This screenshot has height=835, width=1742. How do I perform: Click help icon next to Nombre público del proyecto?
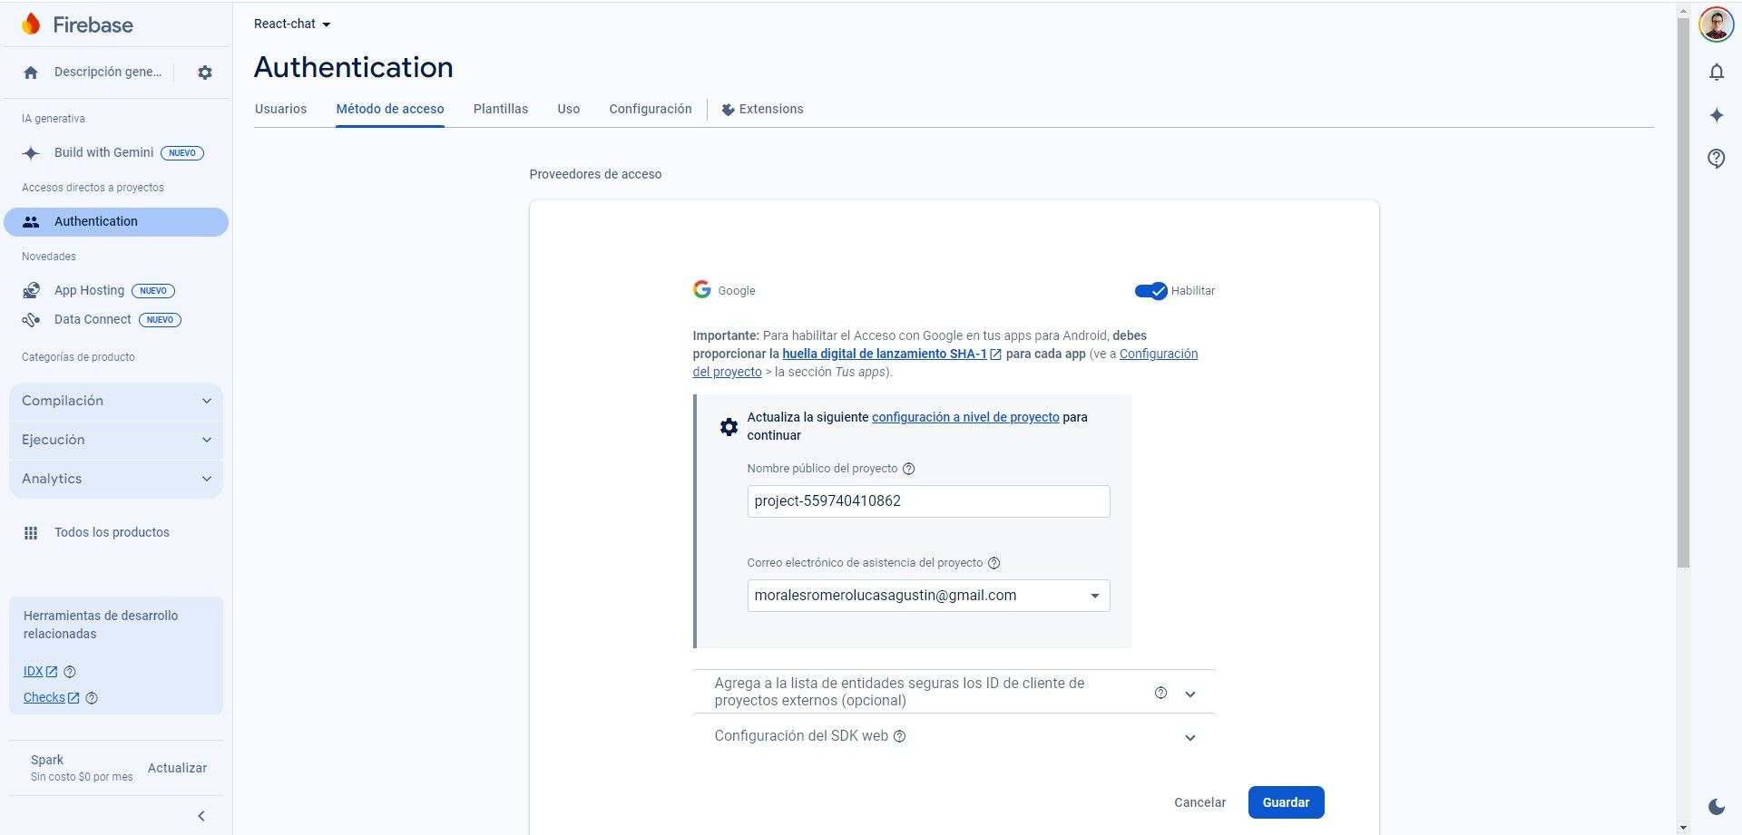[909, 469]
